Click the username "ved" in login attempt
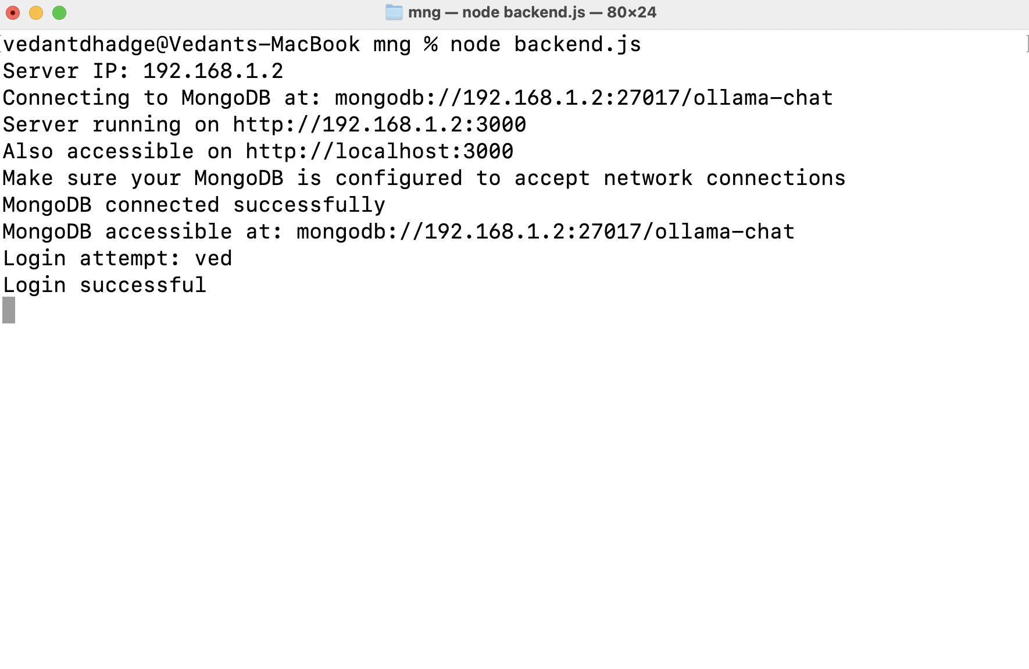This screenshot has width=1029, height=669. click(x=213, y=258)
